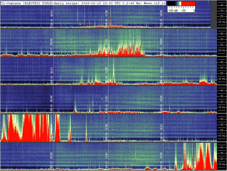This screenshot has height=171, width=227.
Task: Select the FEB 18 18:00 time marker
Action: [x=161, y=18]
